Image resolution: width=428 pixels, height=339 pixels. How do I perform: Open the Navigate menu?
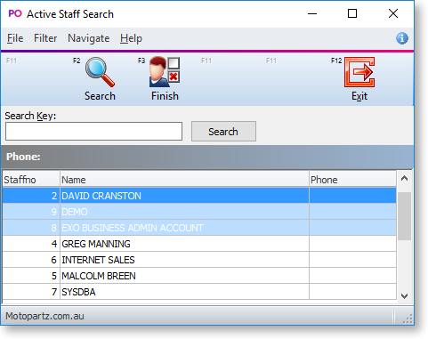point(89,38)
